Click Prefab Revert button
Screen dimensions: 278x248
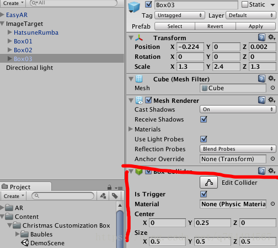(215, 26)
